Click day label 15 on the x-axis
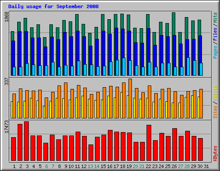Viewport: 220px width, 171px height. pyautogui.click(x=103, y=166)
